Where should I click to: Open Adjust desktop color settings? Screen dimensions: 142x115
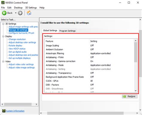point(22,42)
